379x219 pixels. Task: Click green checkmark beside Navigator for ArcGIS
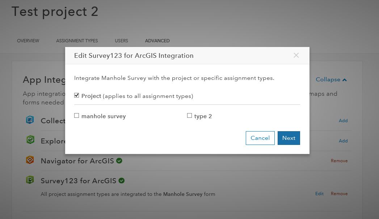119,160
